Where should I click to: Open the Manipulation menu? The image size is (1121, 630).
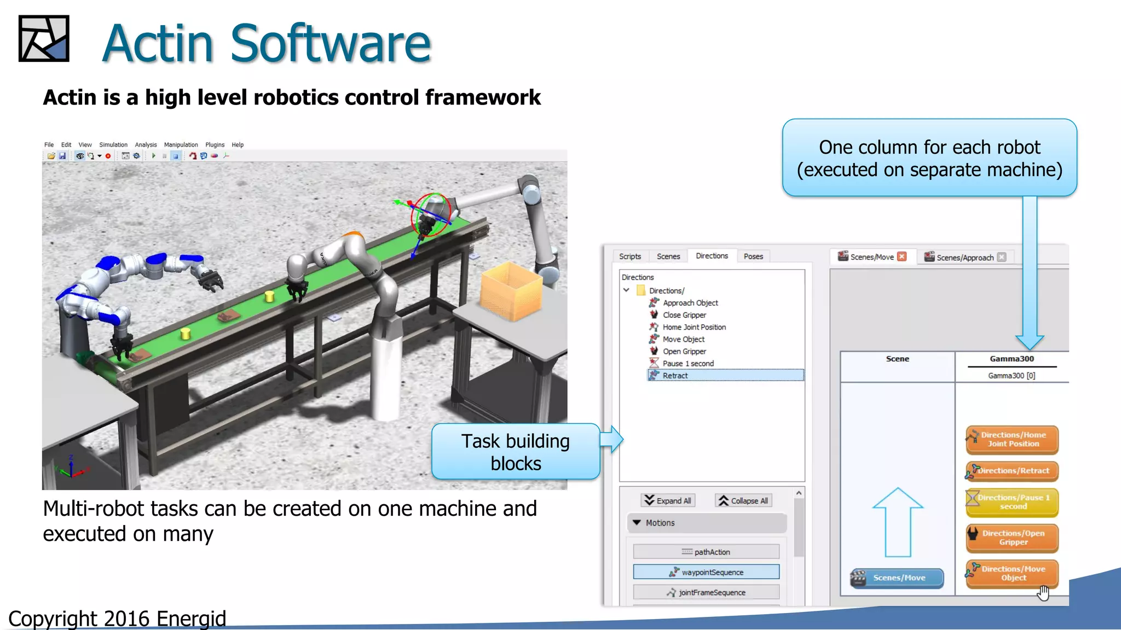(181, 145)
